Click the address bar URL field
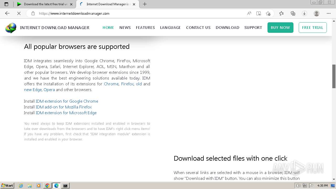 coord(139,13)
